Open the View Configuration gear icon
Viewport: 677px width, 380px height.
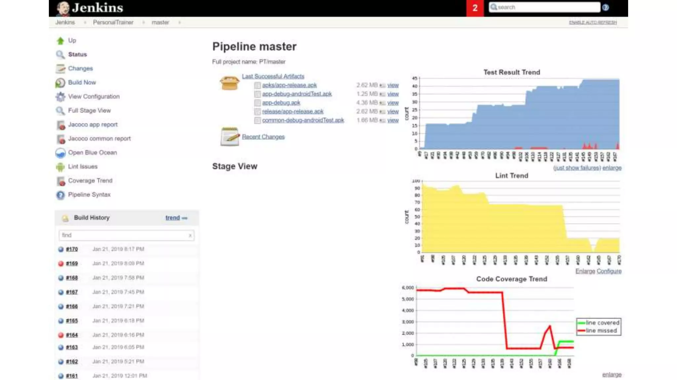click(60, 97)
